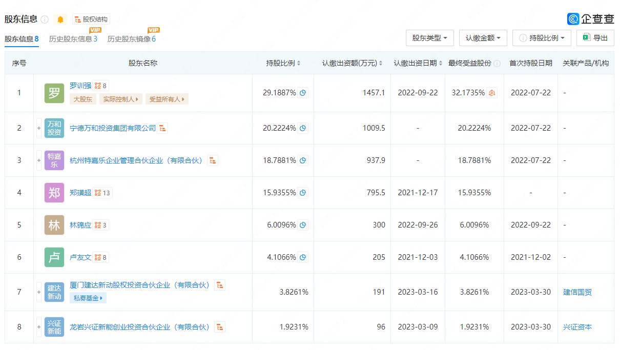620x350 pixels.
Task: Expand the 宁德万和投资集团 shareholder row
Action: click(x=39, y=128)
